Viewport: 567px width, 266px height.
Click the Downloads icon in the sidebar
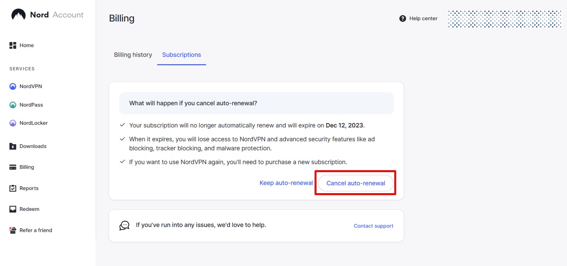point(13,146)
